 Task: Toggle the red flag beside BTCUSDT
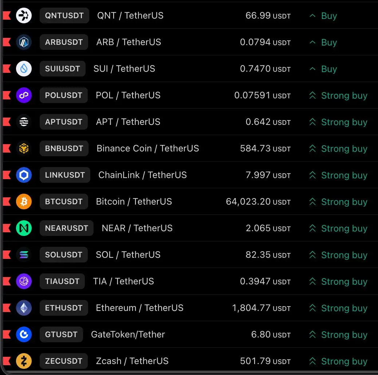[7, 201]
